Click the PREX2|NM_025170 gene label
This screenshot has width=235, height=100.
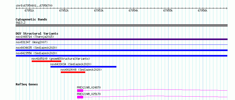click(x=89, y=94)
